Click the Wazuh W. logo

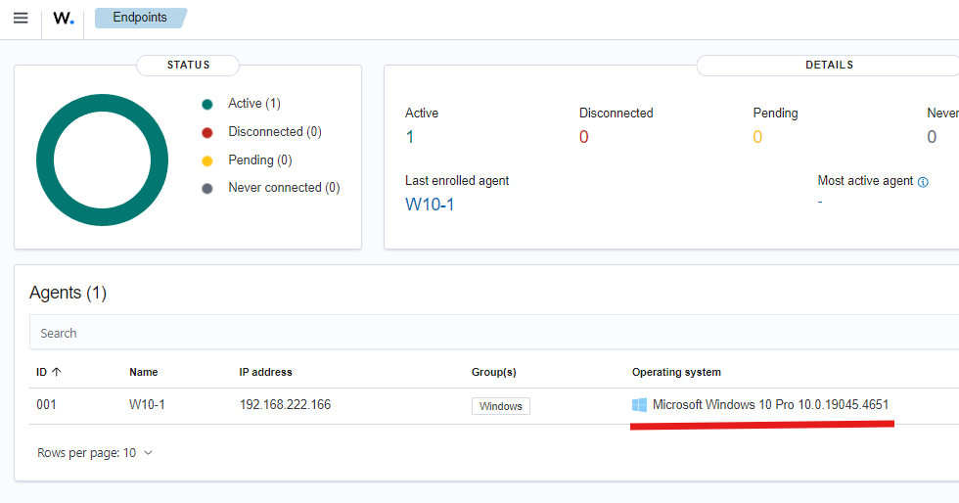pyautogui.click(x=64, y=19)
